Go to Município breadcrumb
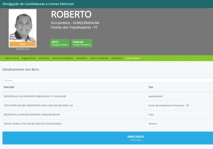The width and height of the screenshot is (213, 149). click(x=44, y=58)
